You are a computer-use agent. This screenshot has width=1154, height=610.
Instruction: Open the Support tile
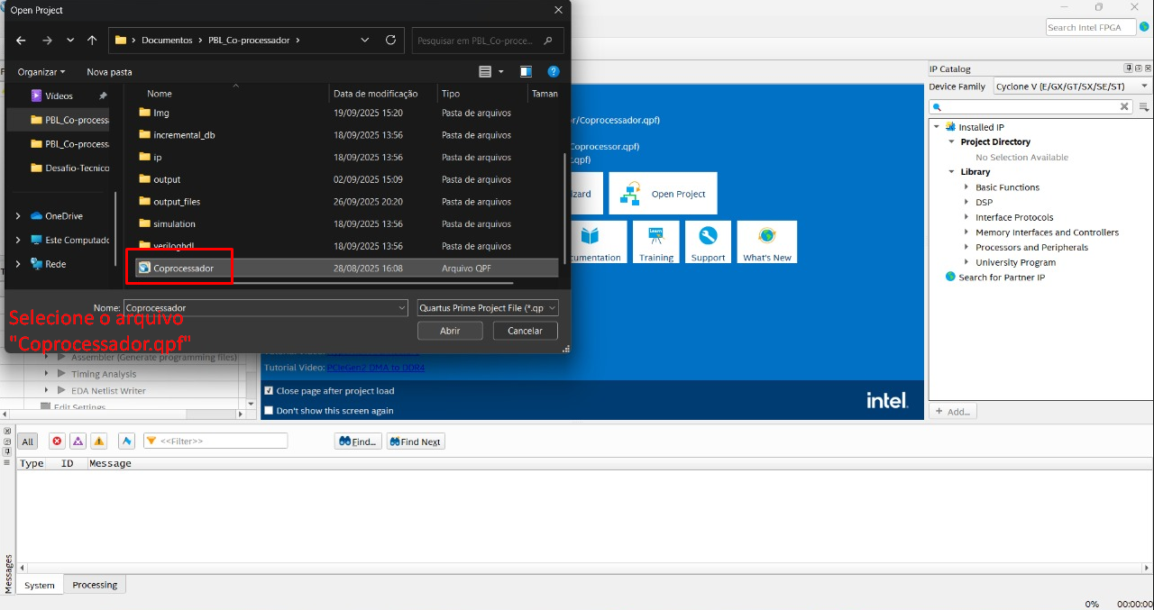tap(708, 242)
